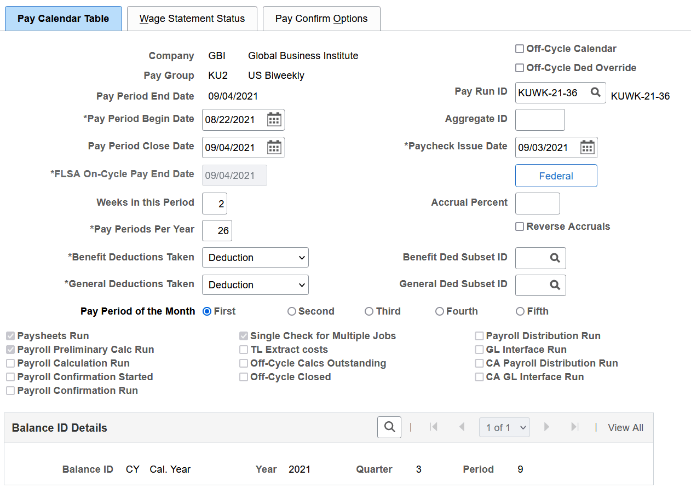
Task: Check the Off-Cycle Ded Override option
Action: [x=519, y=68]
